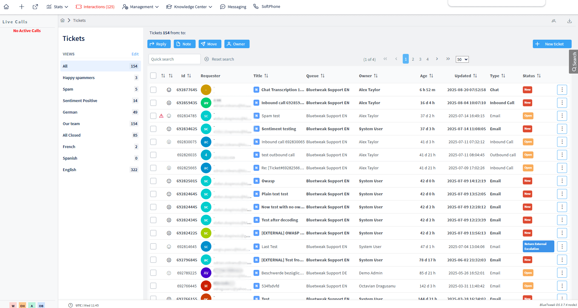Open the Home icon in the top navigation
The image size is (578, 308).
(6, 6)
